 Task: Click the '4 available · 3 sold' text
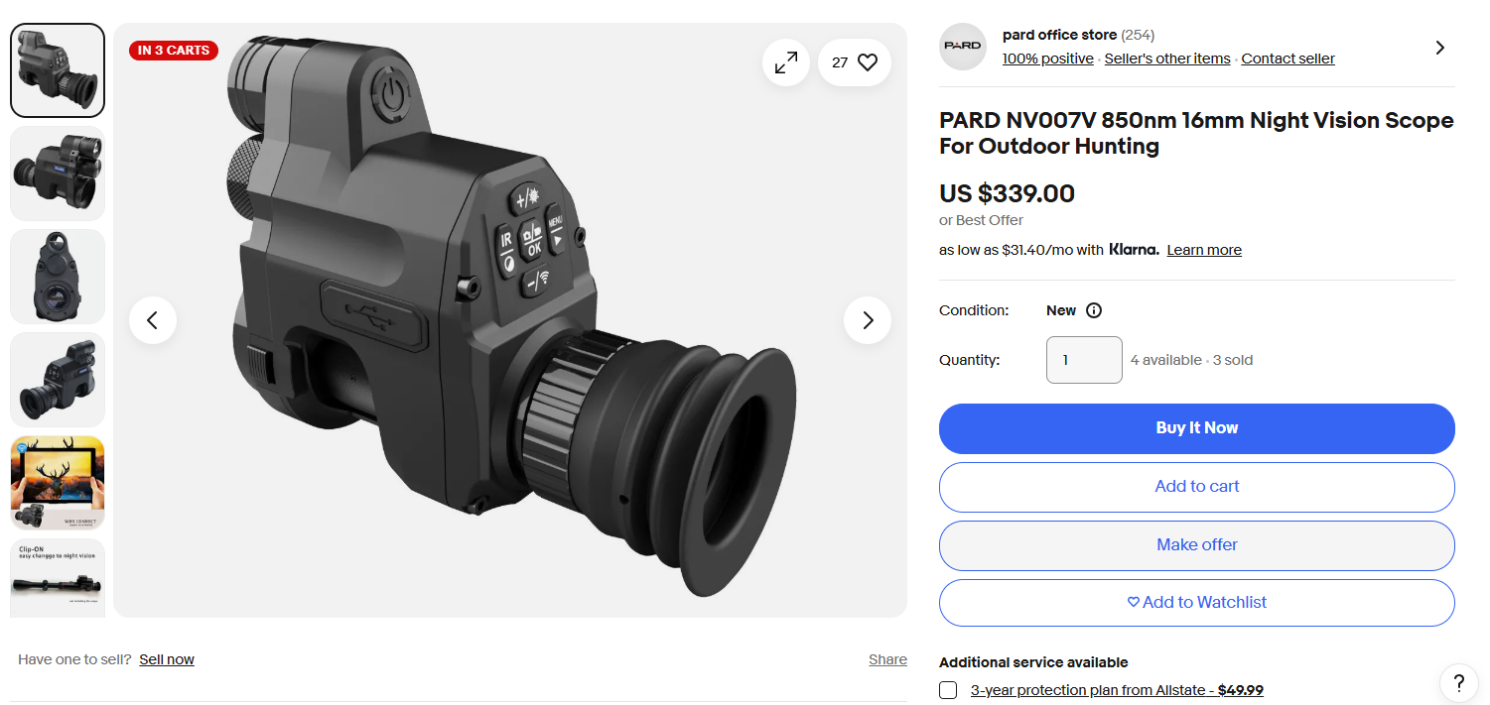click(x=1191, y=360)
